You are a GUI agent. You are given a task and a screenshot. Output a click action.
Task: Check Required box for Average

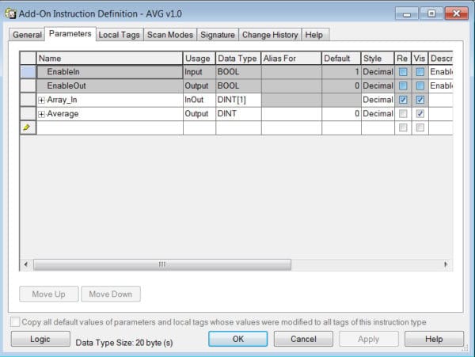point(403,113)
